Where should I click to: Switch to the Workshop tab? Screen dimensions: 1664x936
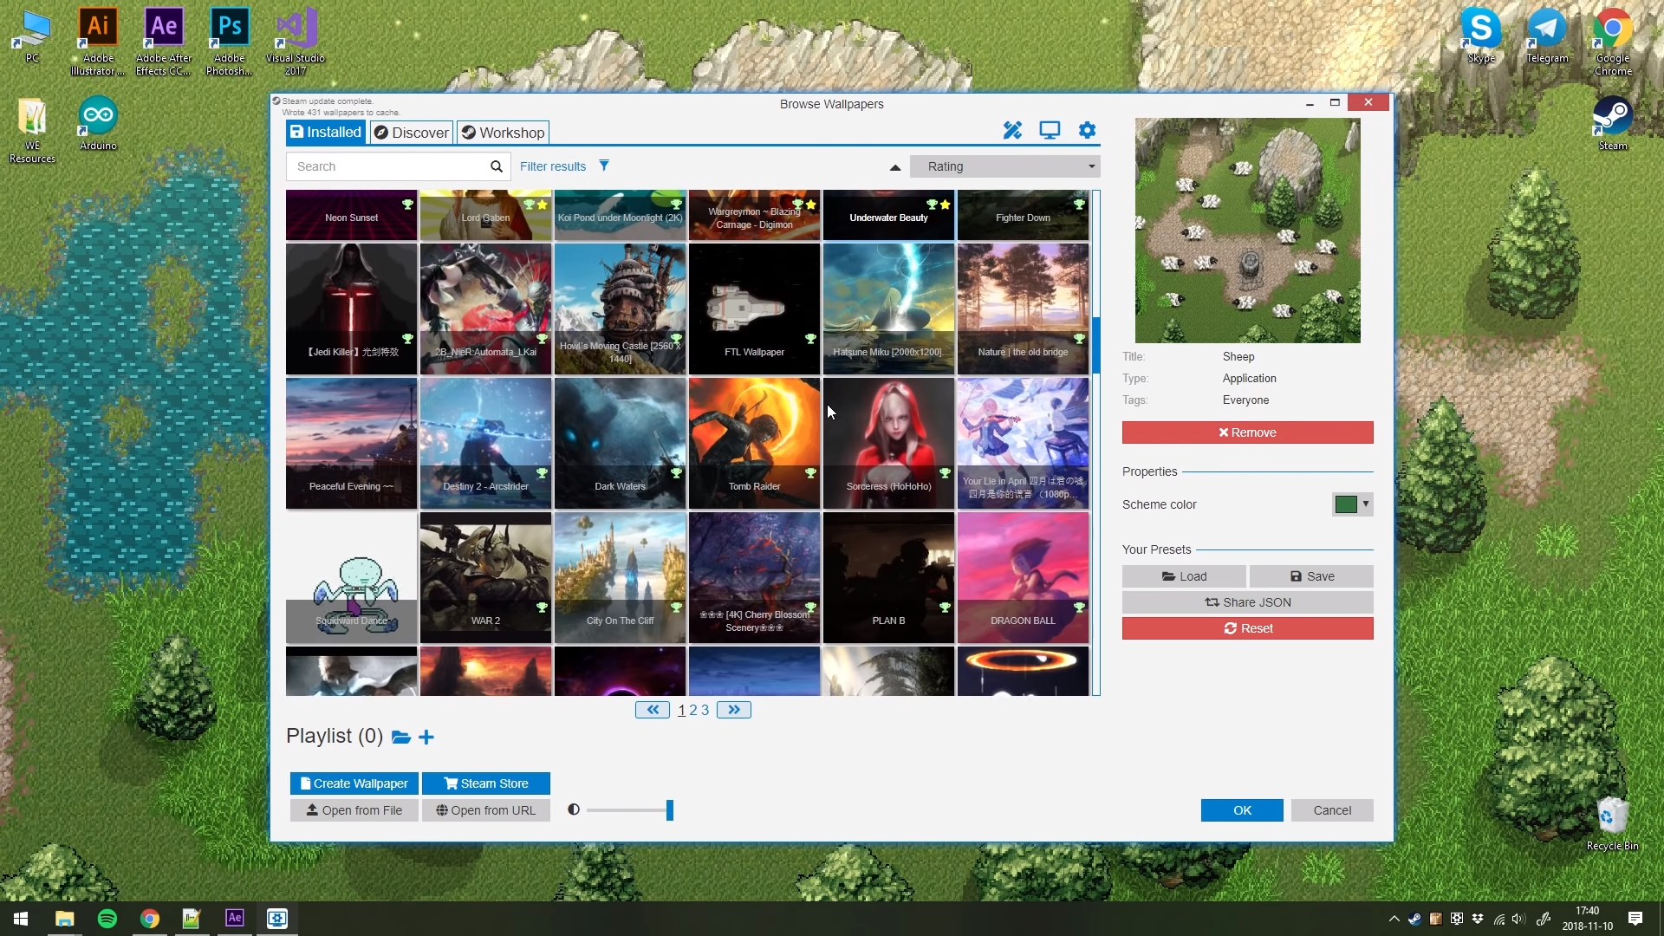(503, 132)
